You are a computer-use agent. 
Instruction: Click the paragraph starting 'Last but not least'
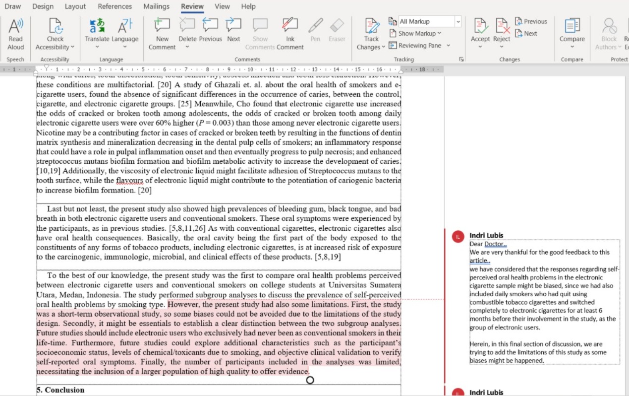[219, 233]
